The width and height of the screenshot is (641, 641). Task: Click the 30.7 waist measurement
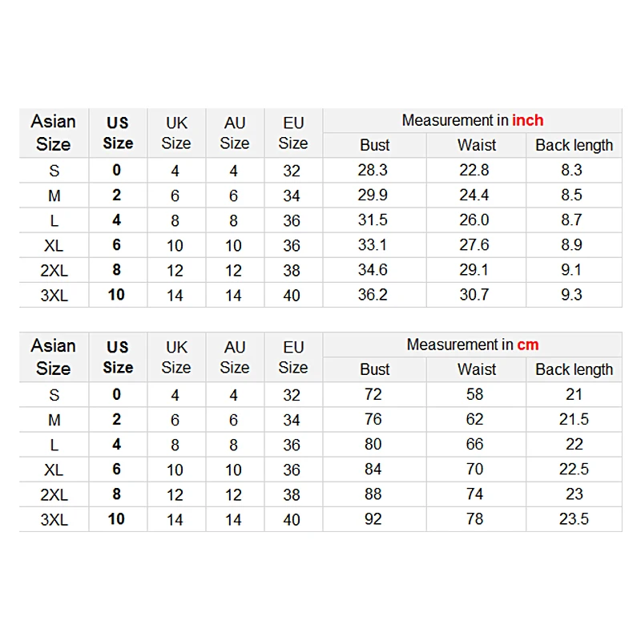point(474,295)
